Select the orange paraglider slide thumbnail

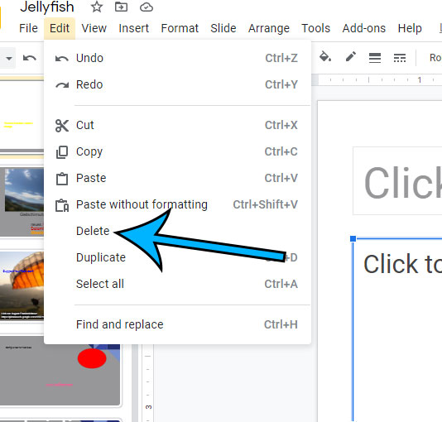(22, 285)
